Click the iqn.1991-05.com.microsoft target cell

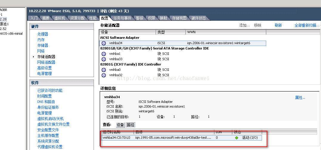pyautogui.click(x=173, y=138)
